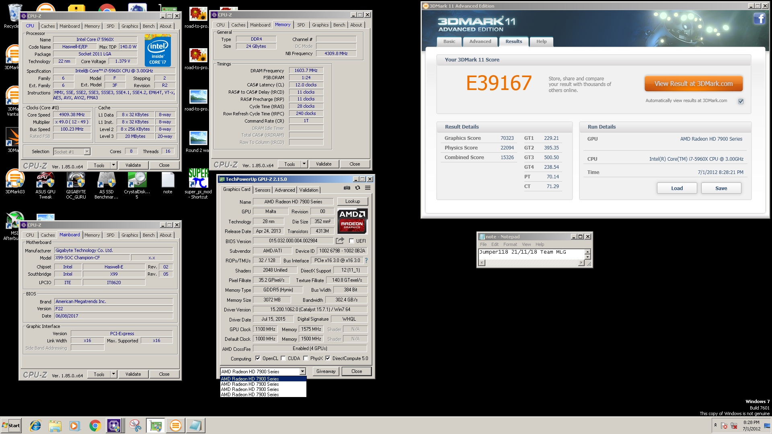Click the E39167 score in 3DMark 11

point(499,84)
